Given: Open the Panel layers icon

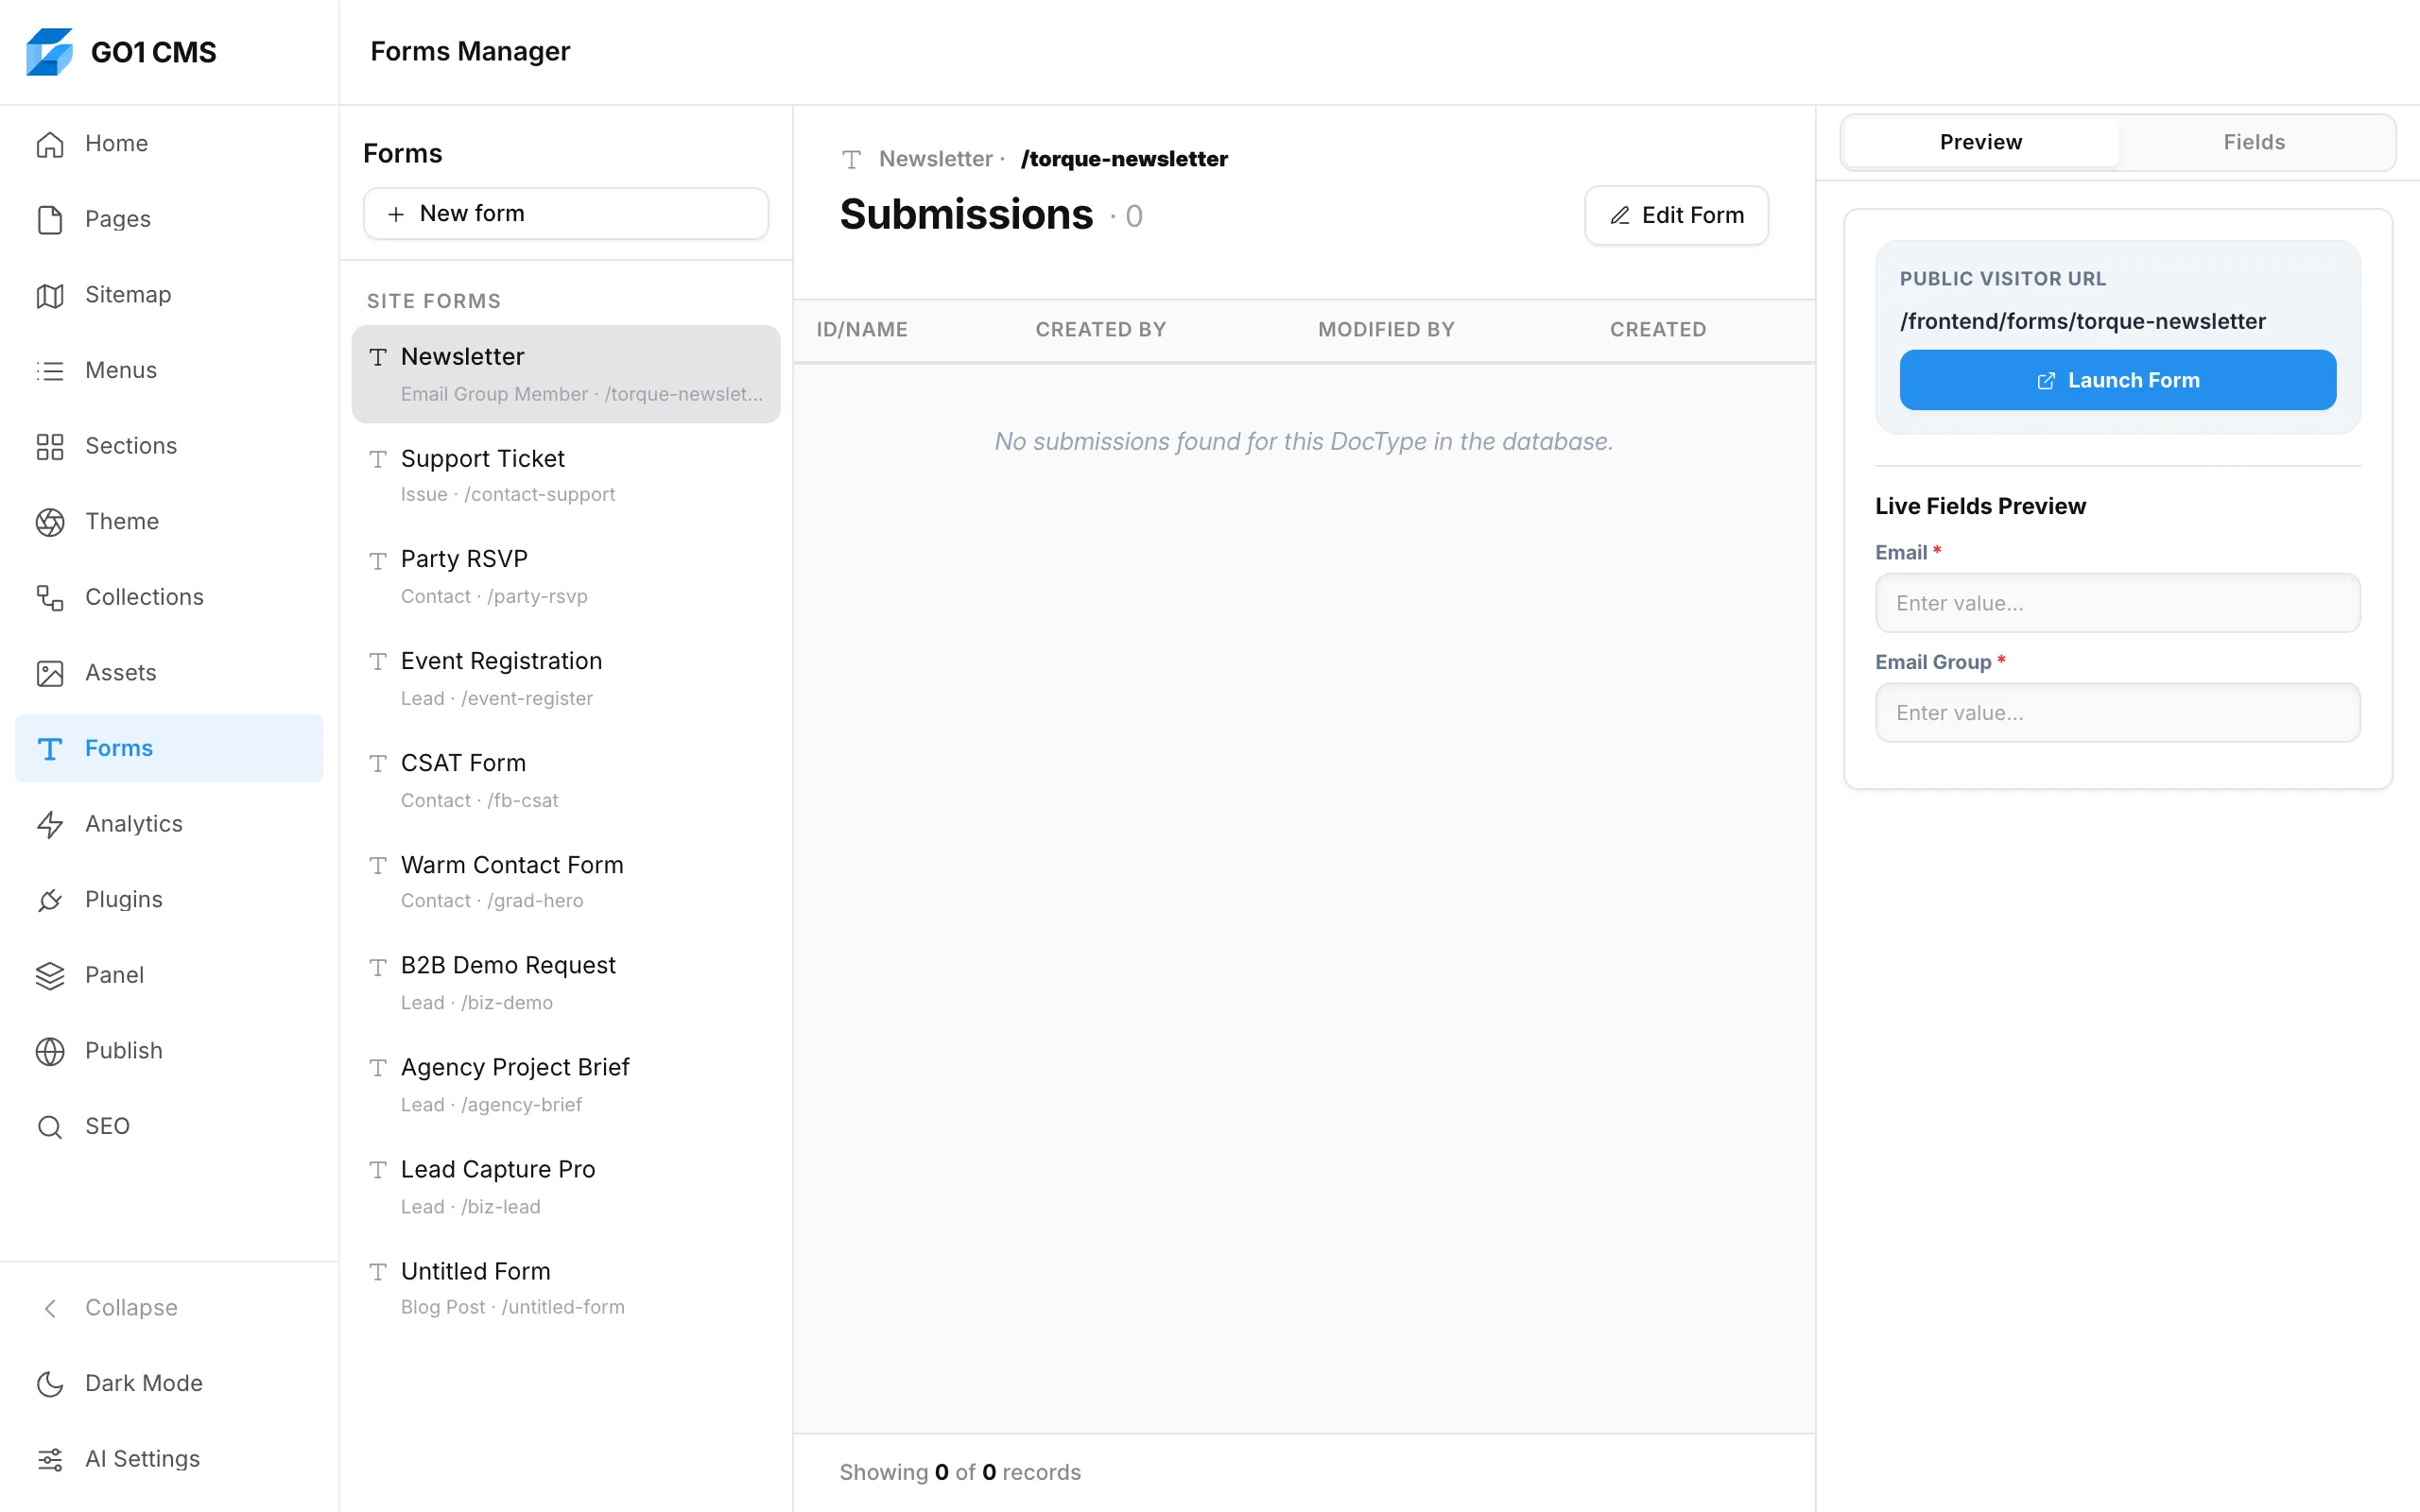Looking at the screenshot, I should coord(50,976).
